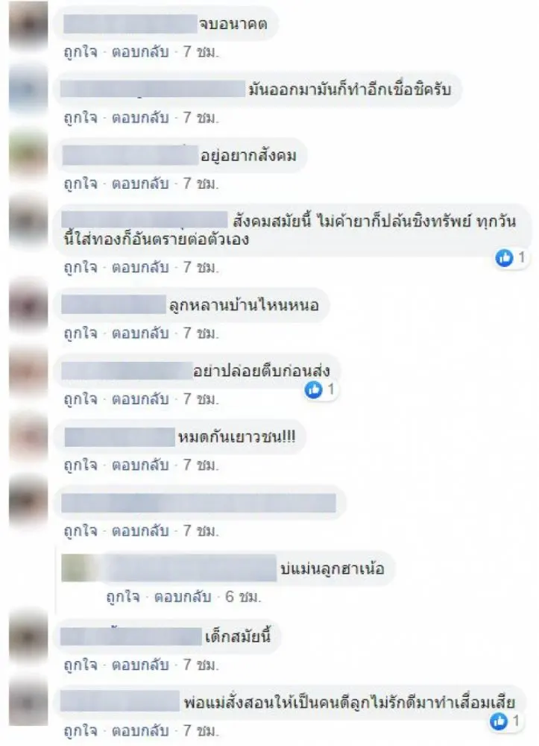This screenshot has width=539, height=746.
Task: Click like reaction icon on พ่อแม่สั่งสอน comment
Action: (499, 721)
